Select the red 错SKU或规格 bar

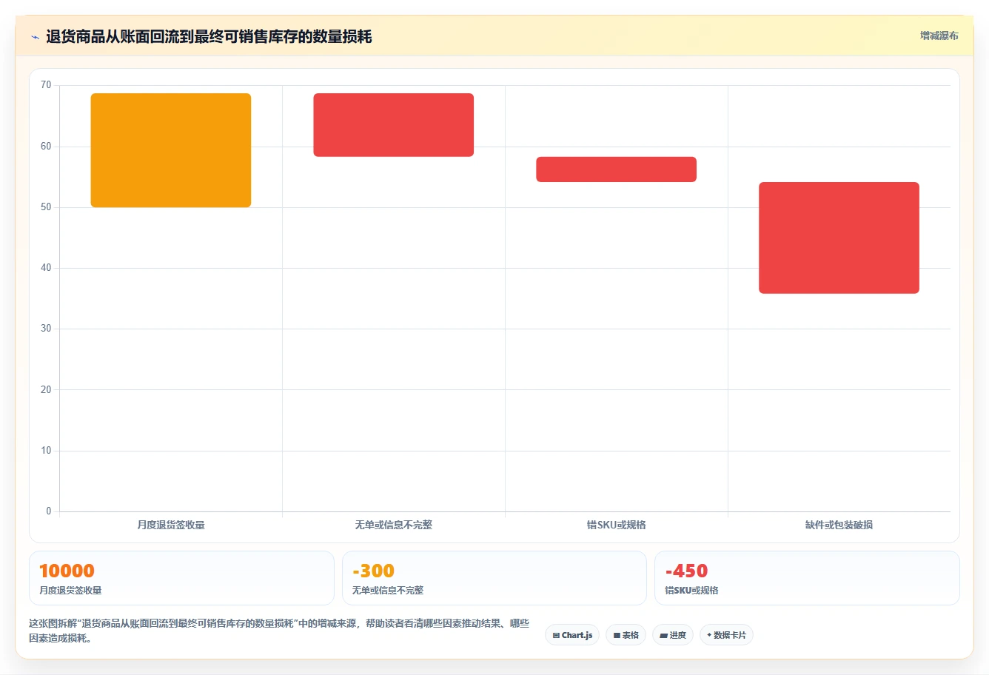click(617, 169)
